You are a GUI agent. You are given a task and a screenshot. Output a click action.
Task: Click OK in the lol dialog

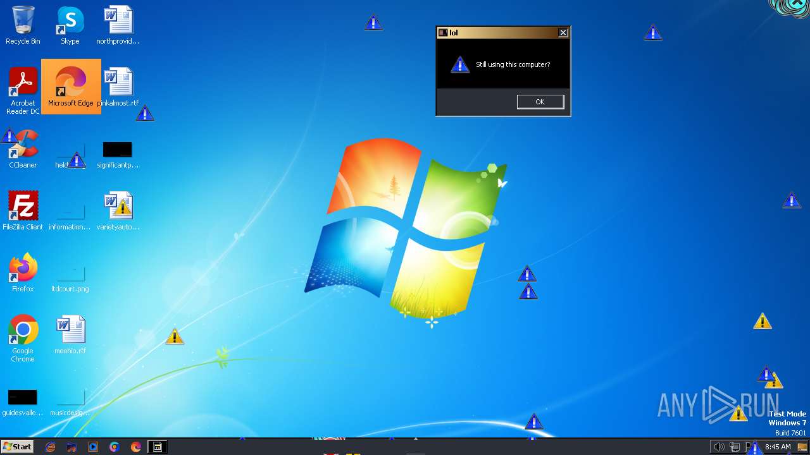point(540,102)
